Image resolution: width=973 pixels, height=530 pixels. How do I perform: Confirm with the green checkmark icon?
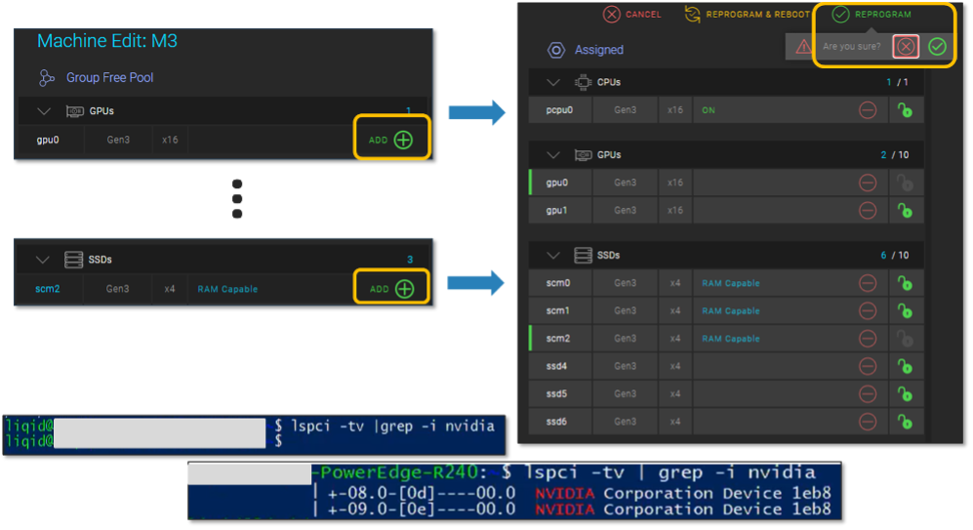tap(938, 46)
